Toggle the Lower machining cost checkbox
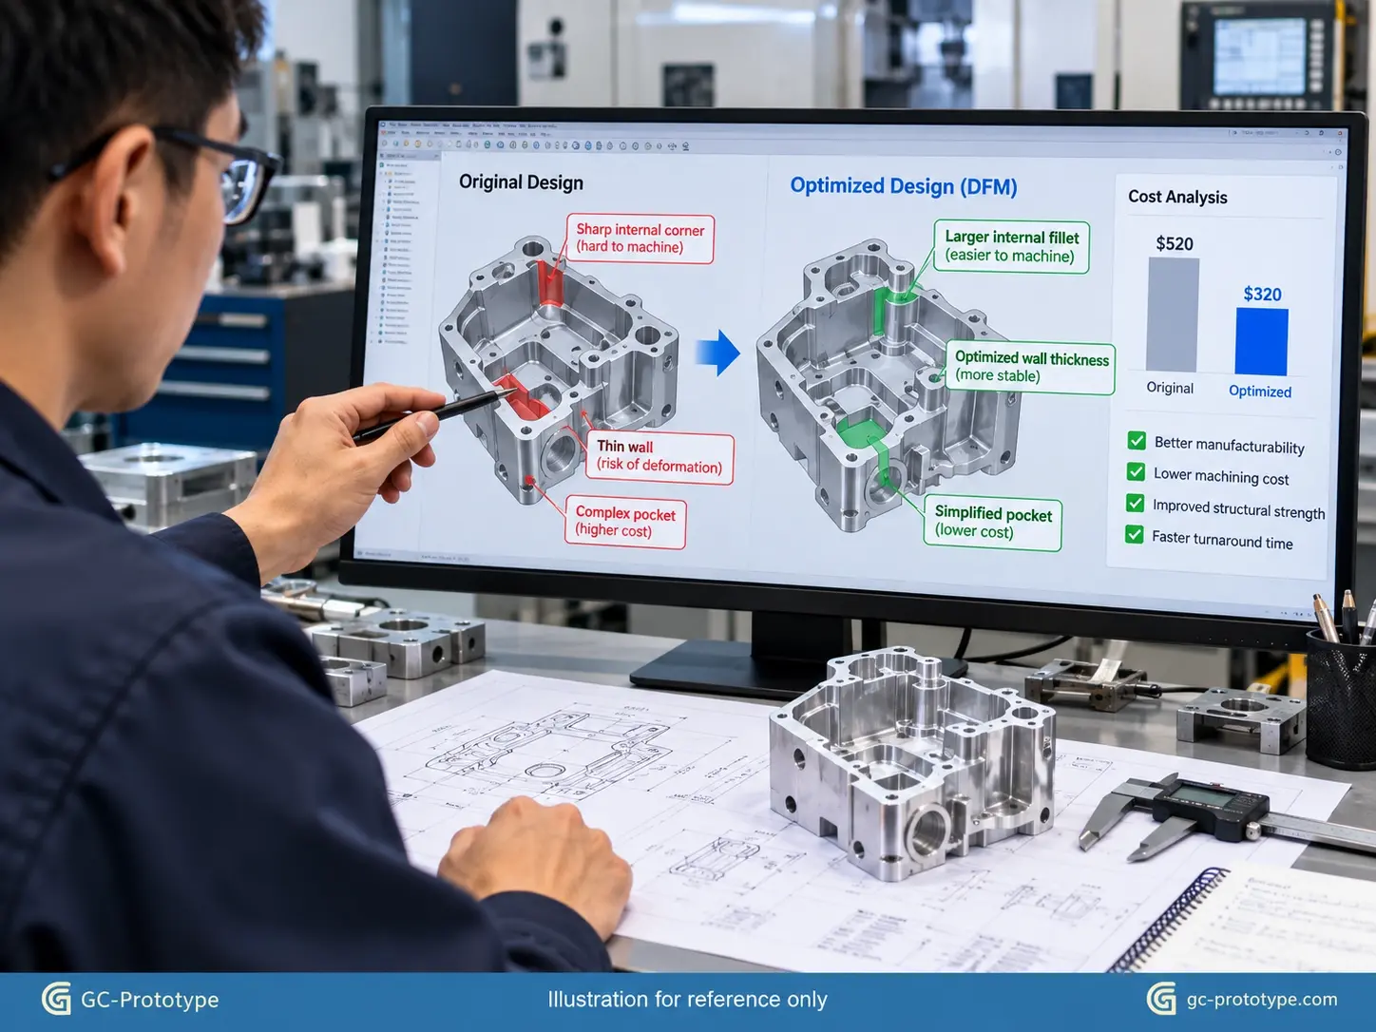The height and width of the screenshot is (1032, 1376). click(x=1136, y=472)
